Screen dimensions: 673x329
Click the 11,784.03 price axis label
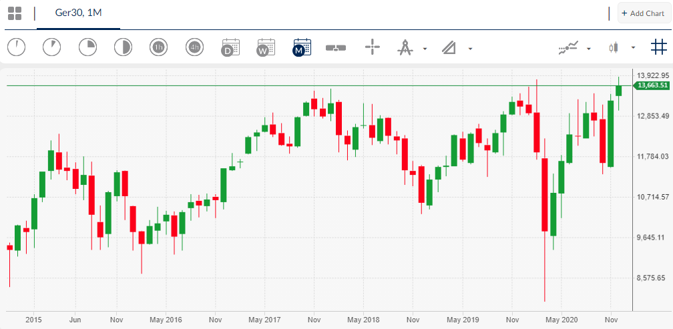pos(653,156)
